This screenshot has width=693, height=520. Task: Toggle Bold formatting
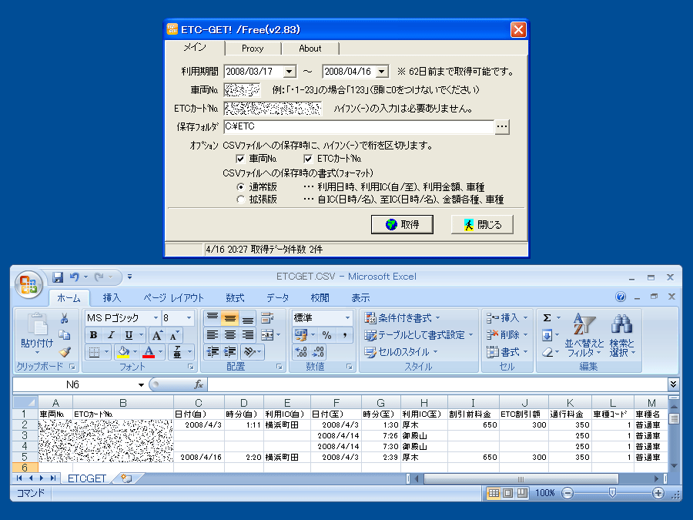[x=93, y=335]
